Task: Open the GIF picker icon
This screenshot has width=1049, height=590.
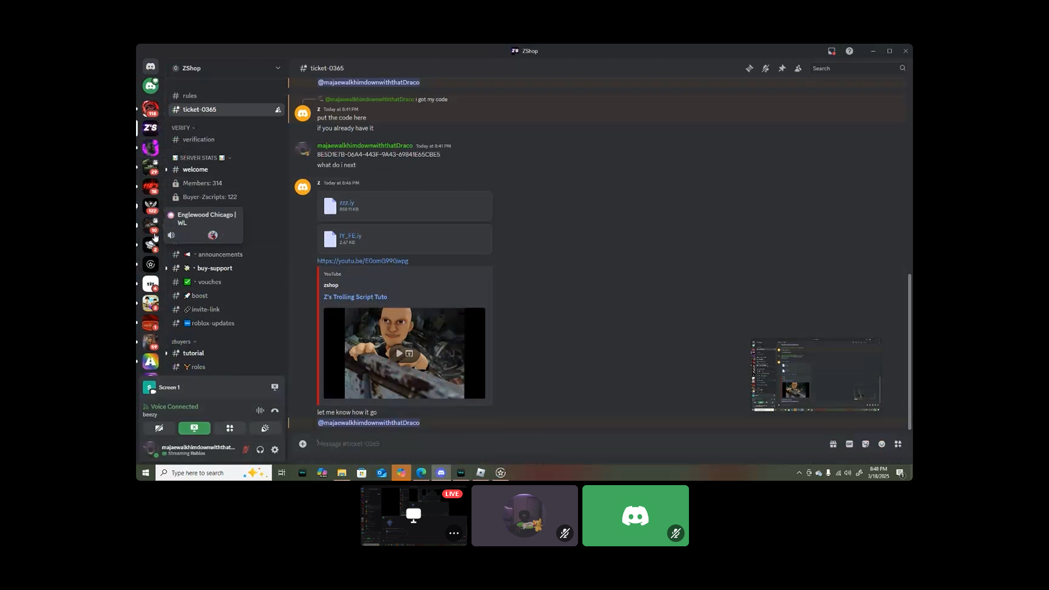Action: pos(850,444)
